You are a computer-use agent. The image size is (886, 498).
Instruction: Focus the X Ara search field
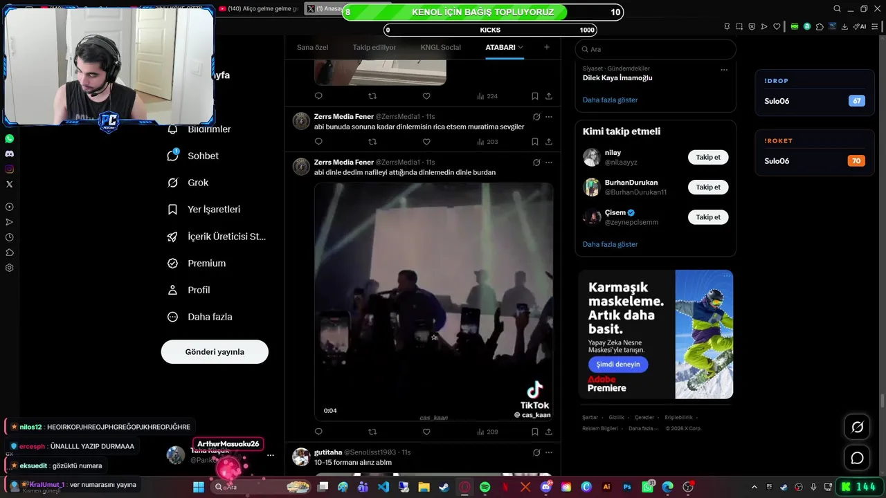(x=656, y=49)
